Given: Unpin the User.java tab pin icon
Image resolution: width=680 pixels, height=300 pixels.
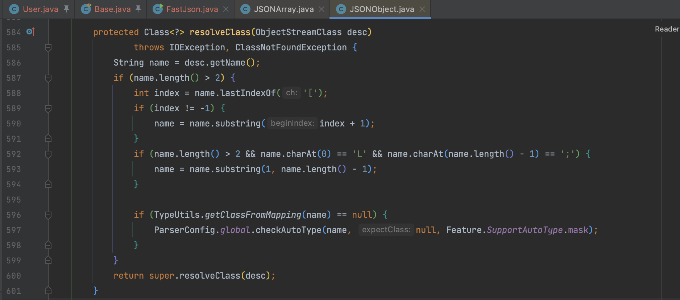Looking at the screenshot, I should [x=66, y=9].
